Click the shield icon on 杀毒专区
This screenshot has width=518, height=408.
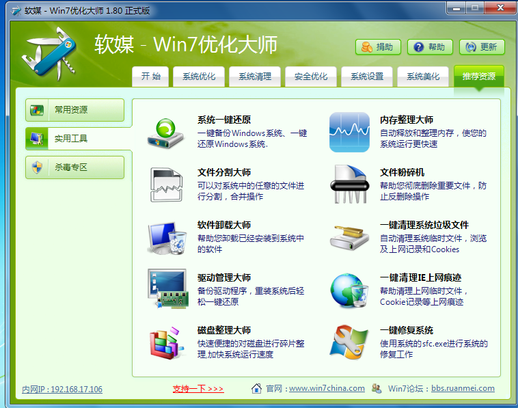tap(37, 167)
